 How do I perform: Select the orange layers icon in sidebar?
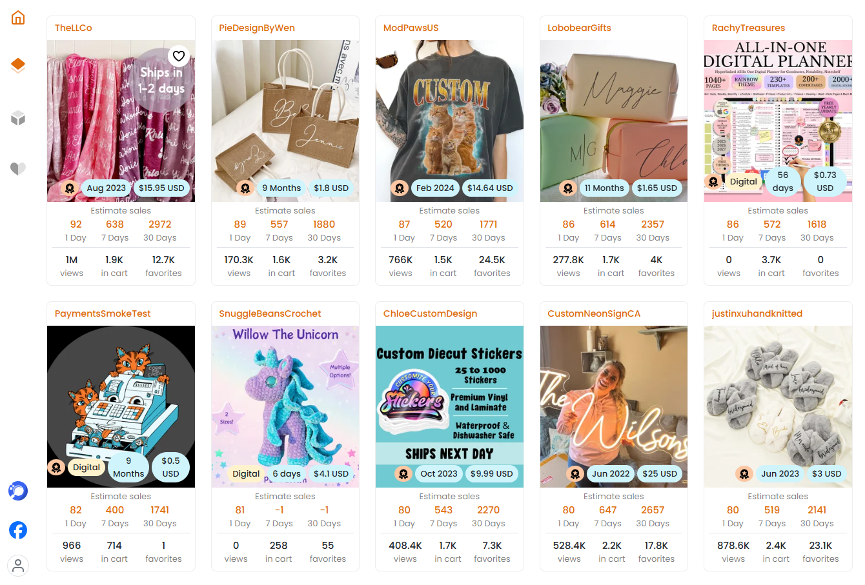(18, 65)
